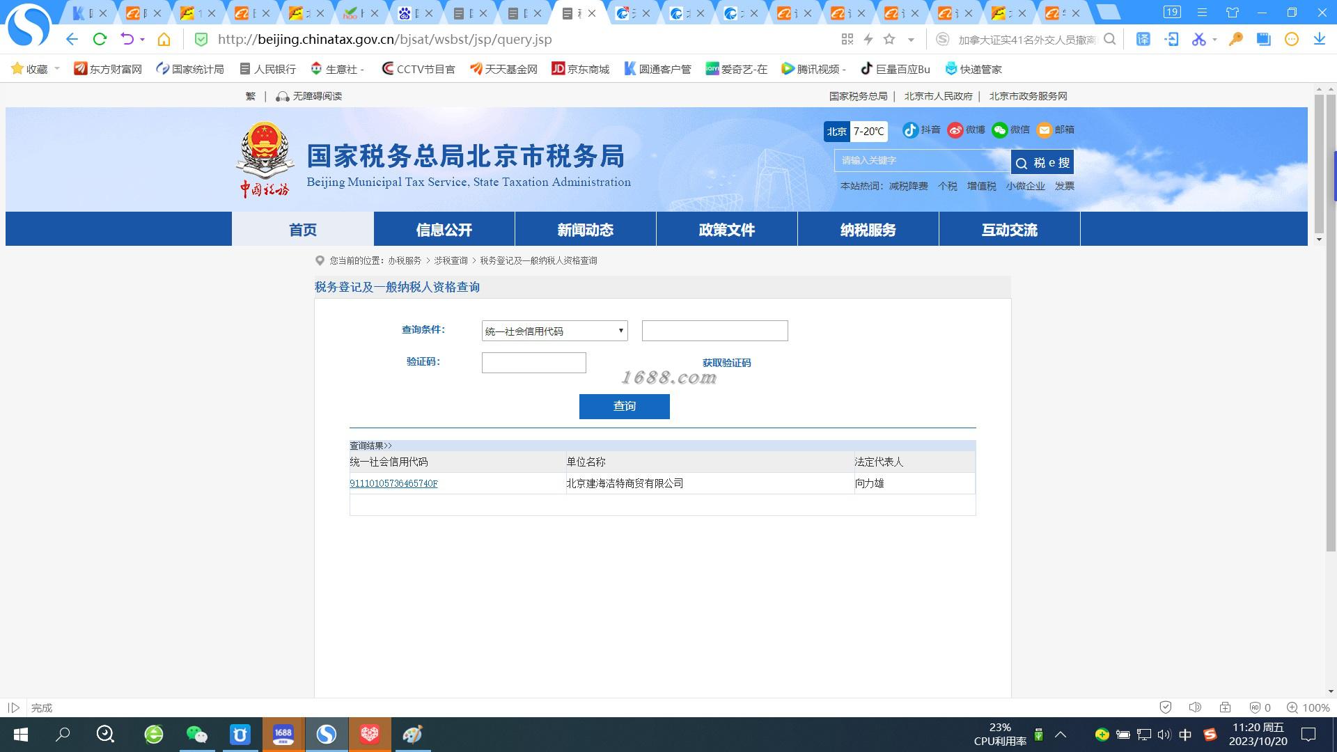Click the credit code query input field
This screenshot has width=1337, height=752.
(x=715, y=331)
